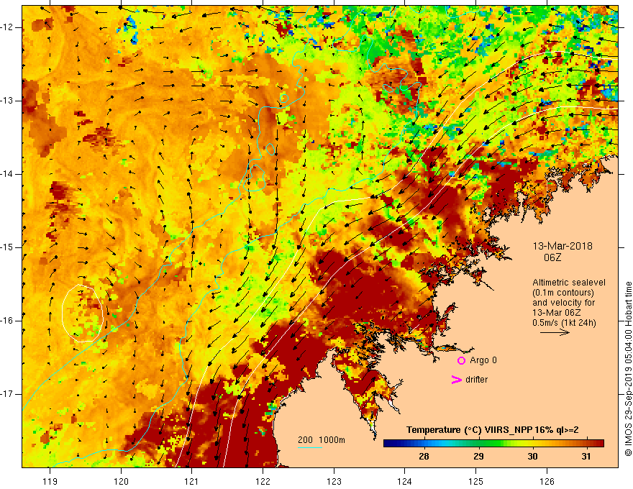This screenshot has width=633, height=489.
Task: Click the magenta drifter arrow legend icon
Action: (456, 380)
